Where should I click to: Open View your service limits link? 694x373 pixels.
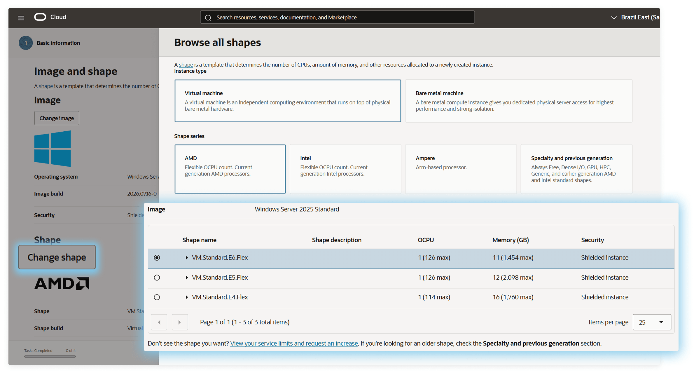click(x=294, y=343)
